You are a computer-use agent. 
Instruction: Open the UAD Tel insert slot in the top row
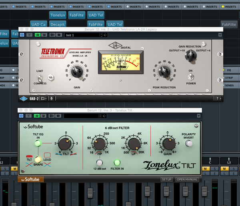96,15
